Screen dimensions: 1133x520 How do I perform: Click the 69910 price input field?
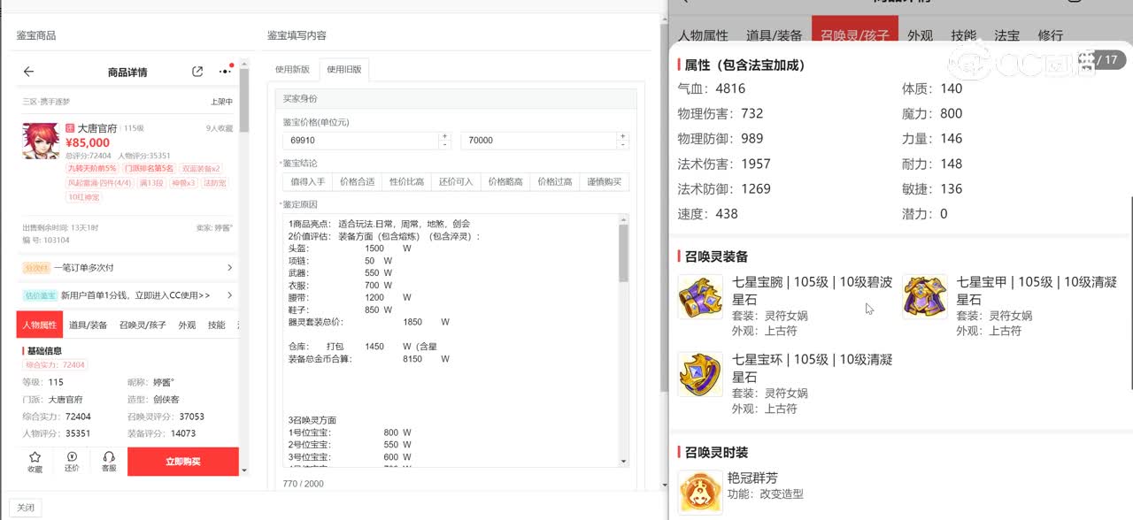(x=360, y=140)
